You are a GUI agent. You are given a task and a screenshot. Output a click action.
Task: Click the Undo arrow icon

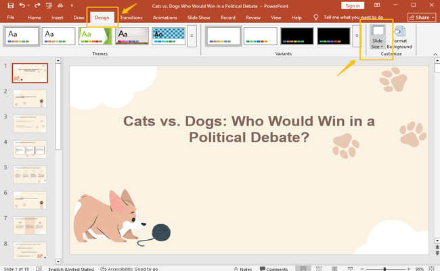(x=22, y=5)
